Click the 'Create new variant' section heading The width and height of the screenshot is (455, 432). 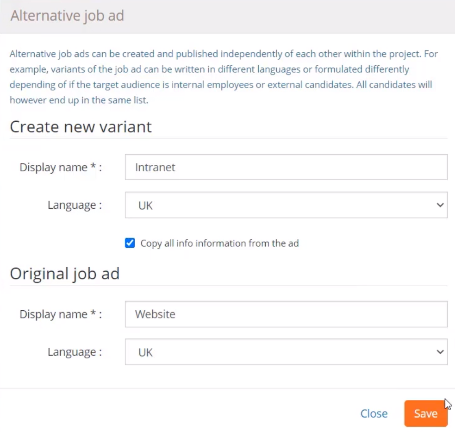(81, 127)
